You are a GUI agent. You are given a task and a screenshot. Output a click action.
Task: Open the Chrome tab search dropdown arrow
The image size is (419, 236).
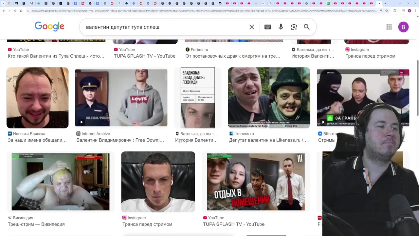[3, 3]
